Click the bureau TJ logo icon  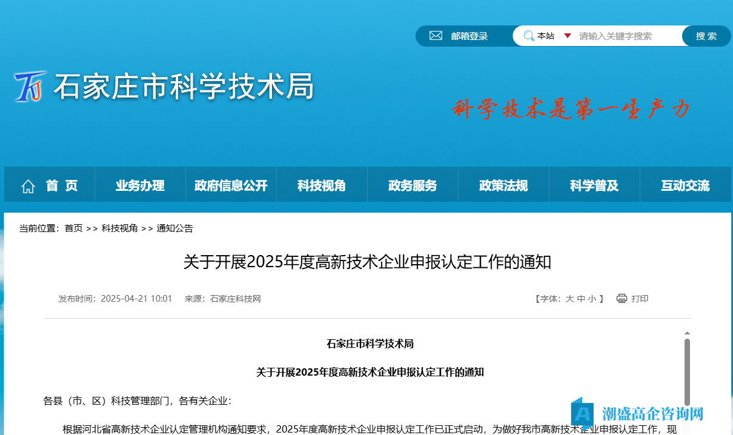[x=30, y=87]
